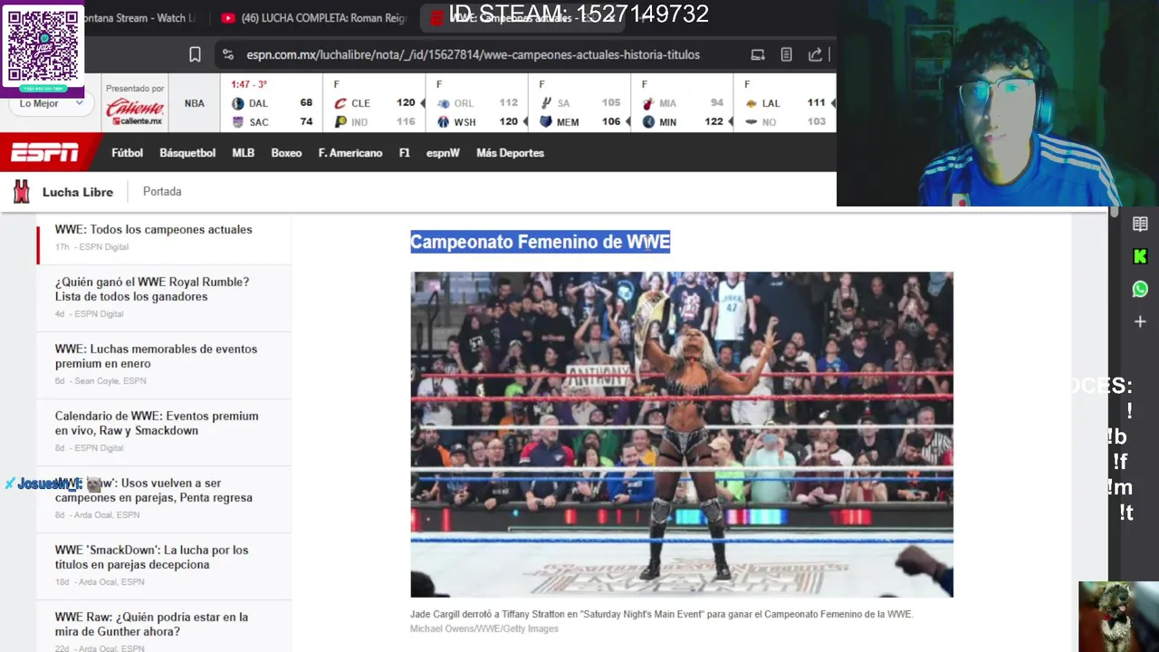The image size is (1159, 652).
Task: Open article ¿Quién ganó el WWE Royal Rumble?
Action: click(x=152, y=289)
